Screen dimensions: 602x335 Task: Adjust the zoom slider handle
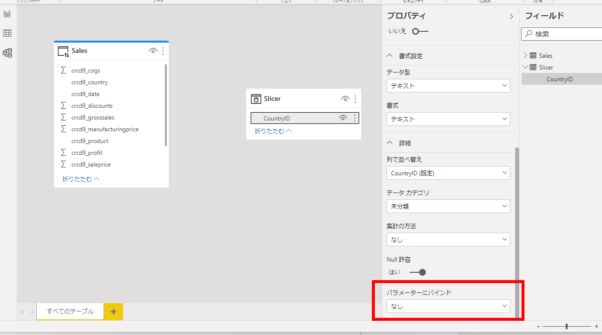point(567,326)
